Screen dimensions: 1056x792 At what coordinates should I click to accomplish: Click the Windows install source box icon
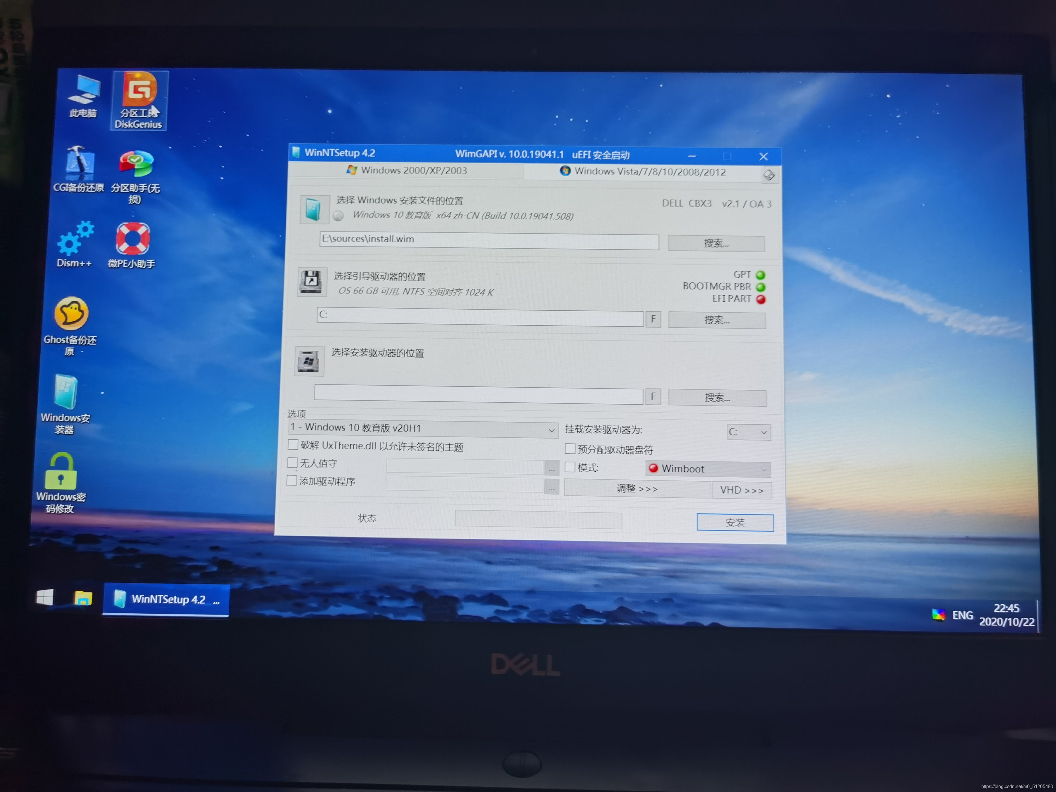pos(314,210)
